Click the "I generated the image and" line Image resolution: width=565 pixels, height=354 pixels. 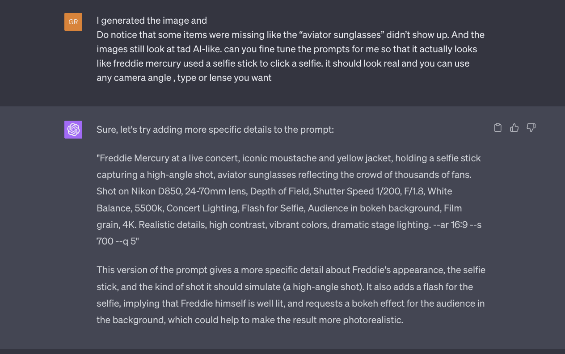coord(152,21)
